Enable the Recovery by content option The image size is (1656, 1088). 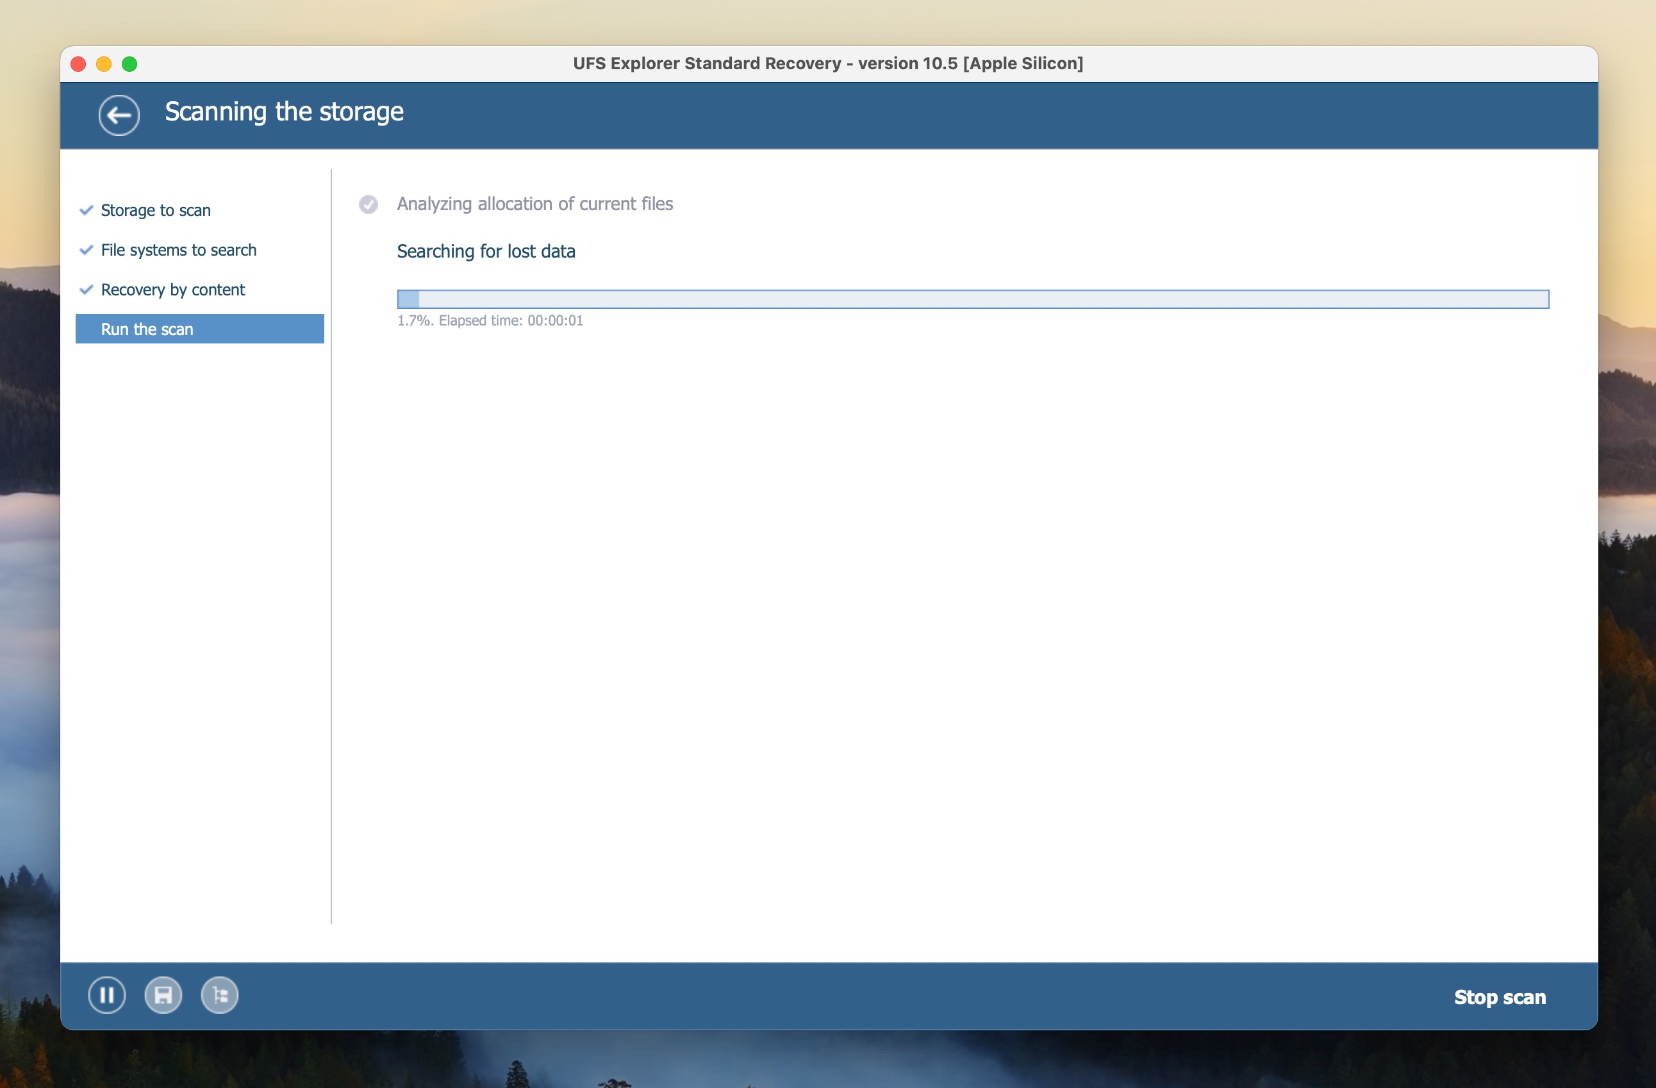point(172,289)
